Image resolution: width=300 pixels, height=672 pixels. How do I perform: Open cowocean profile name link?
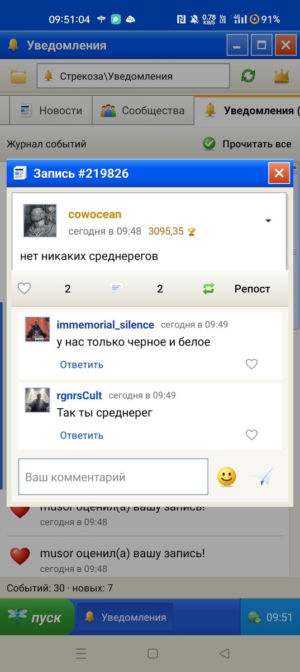tap(94, 214)
